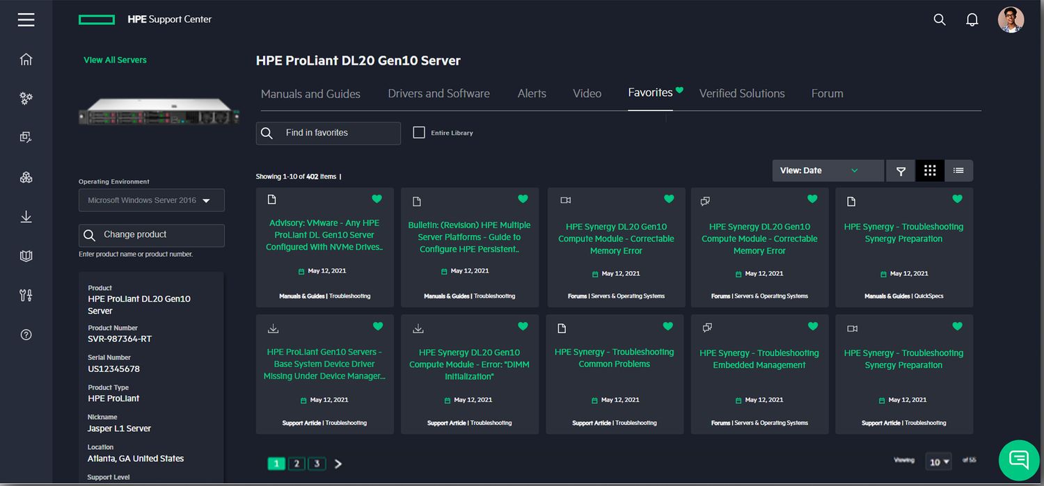
Task: Switch to Drivers and Software tab
Action: click(438, 94)
